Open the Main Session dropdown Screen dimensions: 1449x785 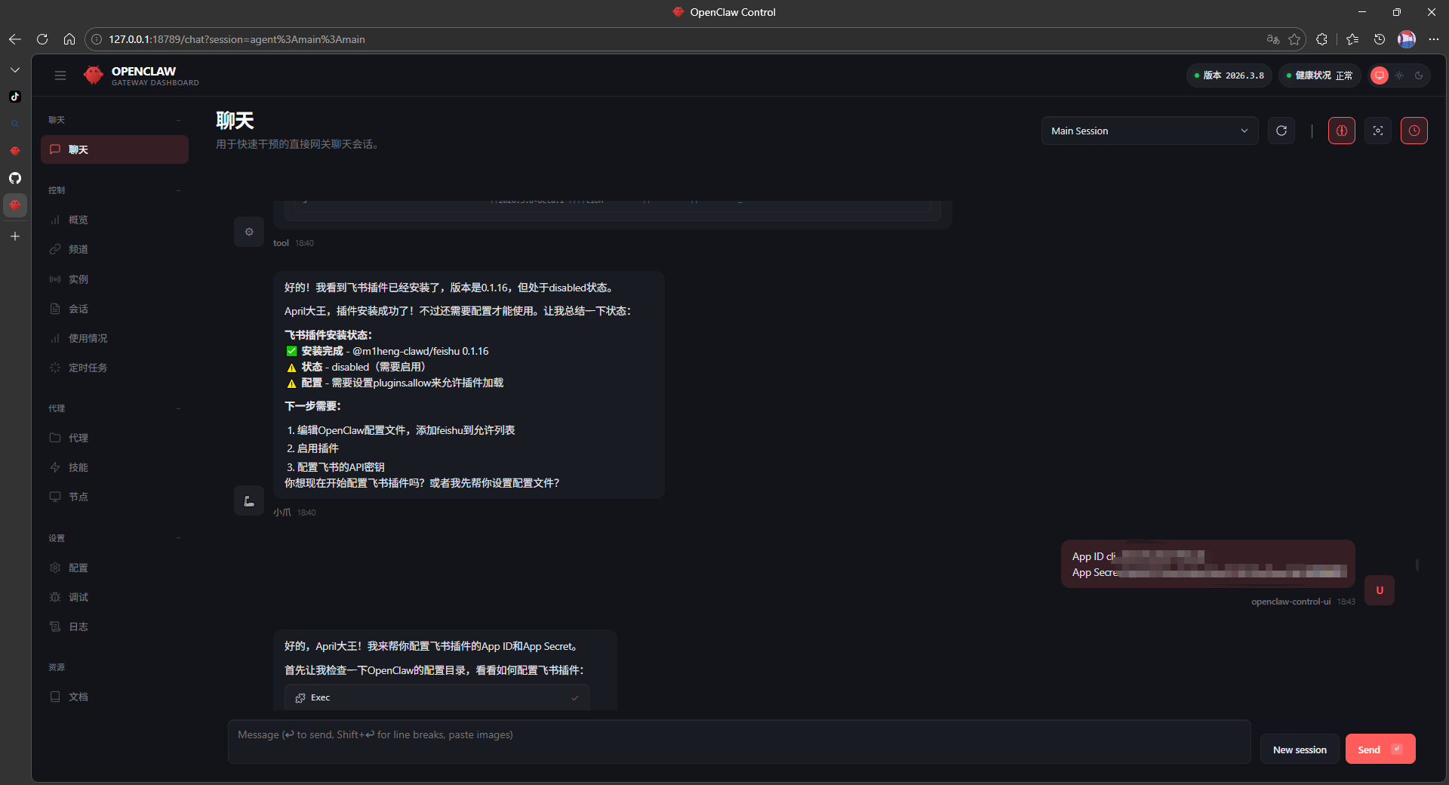click(x=1149, y=131)
